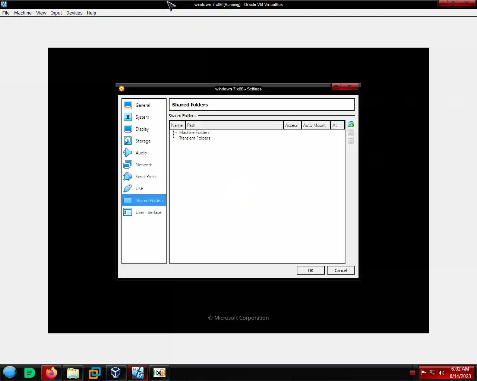Screen dimensions: 477x381
Task: Close the Settings dialog window
Action: pos(350,86)
